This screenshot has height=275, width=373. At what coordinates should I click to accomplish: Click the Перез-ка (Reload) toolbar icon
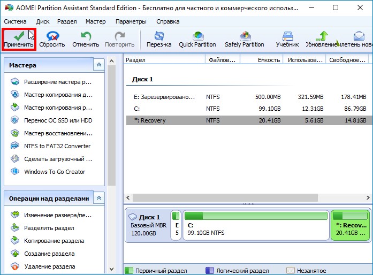point(159,39)
